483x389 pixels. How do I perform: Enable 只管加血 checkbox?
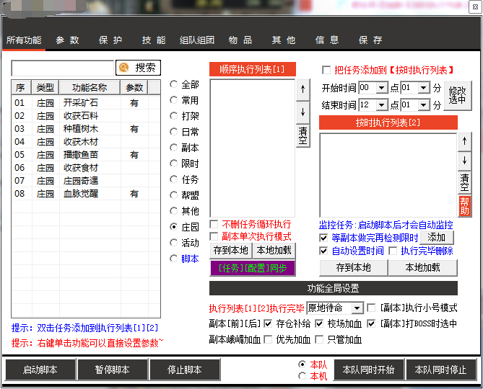319,339
